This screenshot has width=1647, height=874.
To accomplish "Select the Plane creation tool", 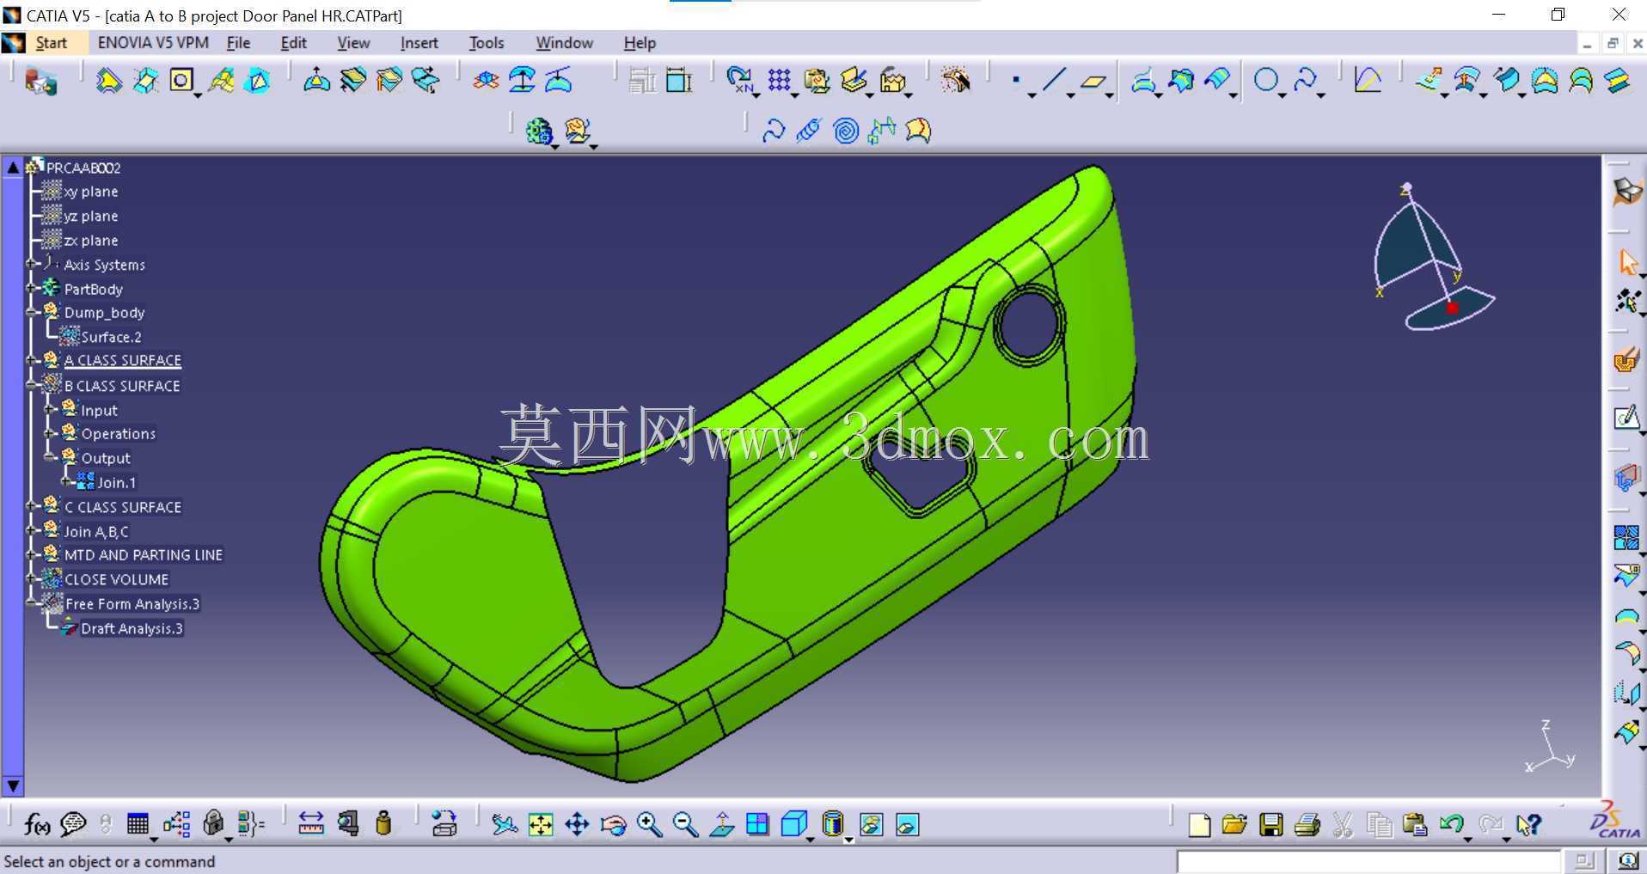I will 1093,82.
